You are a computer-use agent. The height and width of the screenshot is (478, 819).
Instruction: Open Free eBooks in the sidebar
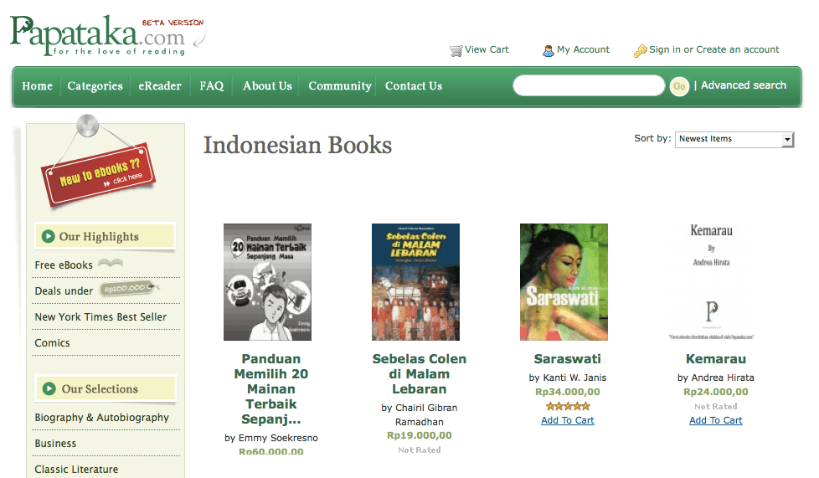(x=64, y=265)
